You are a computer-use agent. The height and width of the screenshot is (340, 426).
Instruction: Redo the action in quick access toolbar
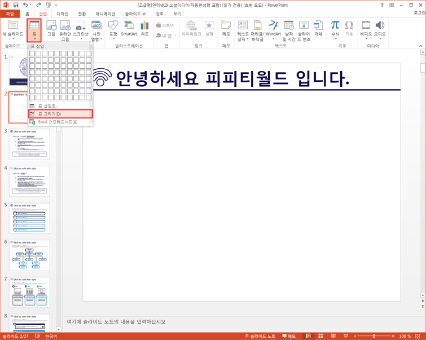click(38, 5)
